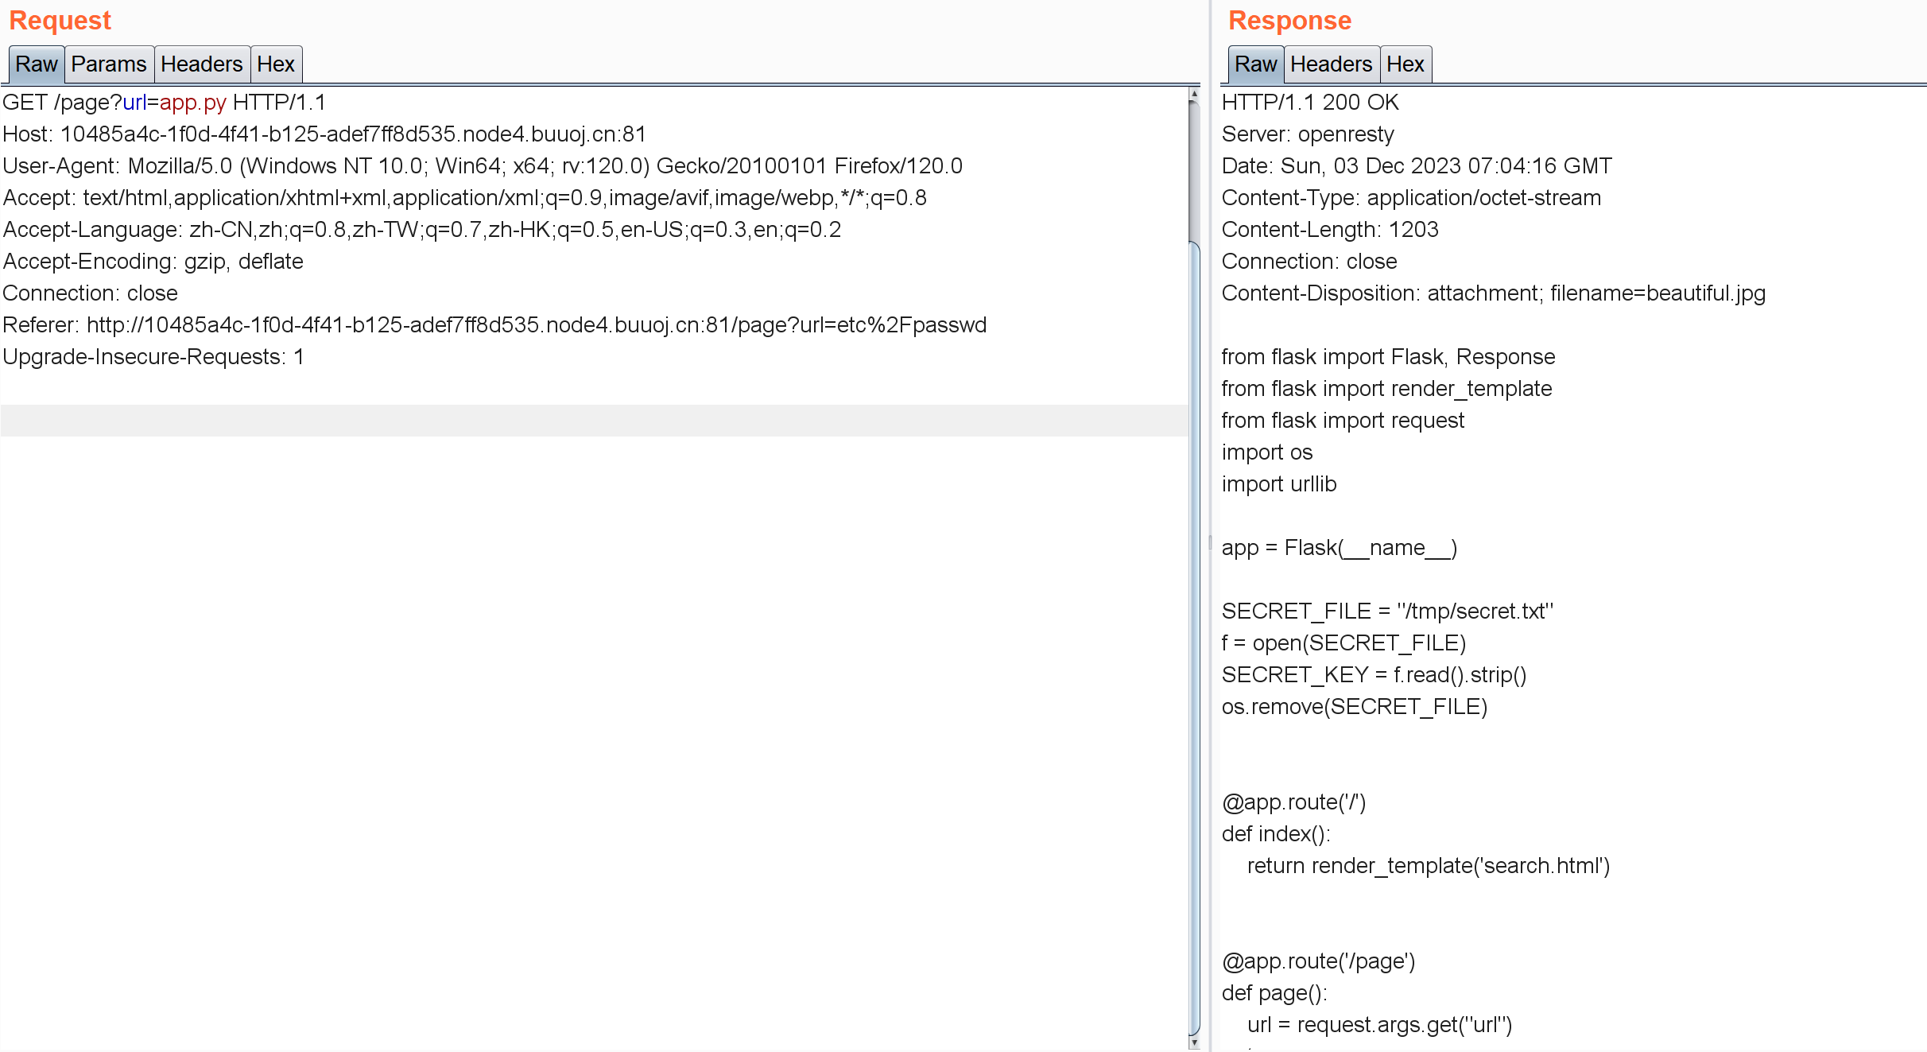Click the 'def page():' line
This screenshot has height=1052, width=1927.
click(x=1274, y=993)
